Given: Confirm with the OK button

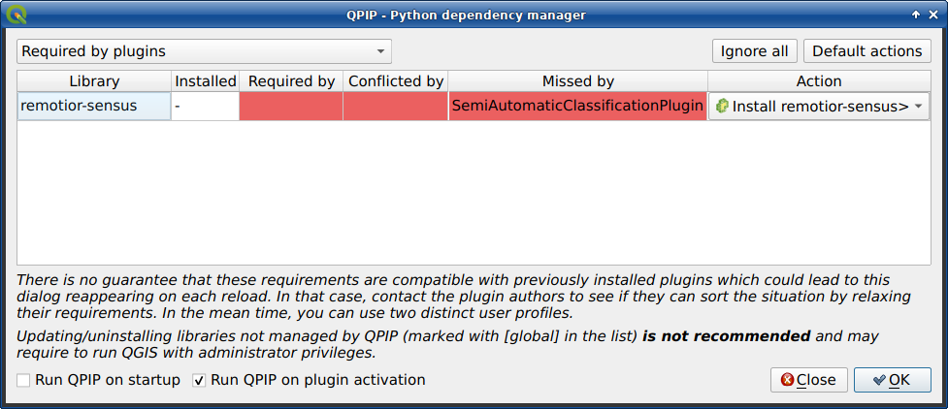Looking at the screenshot, I should click(x=892, y=380).
